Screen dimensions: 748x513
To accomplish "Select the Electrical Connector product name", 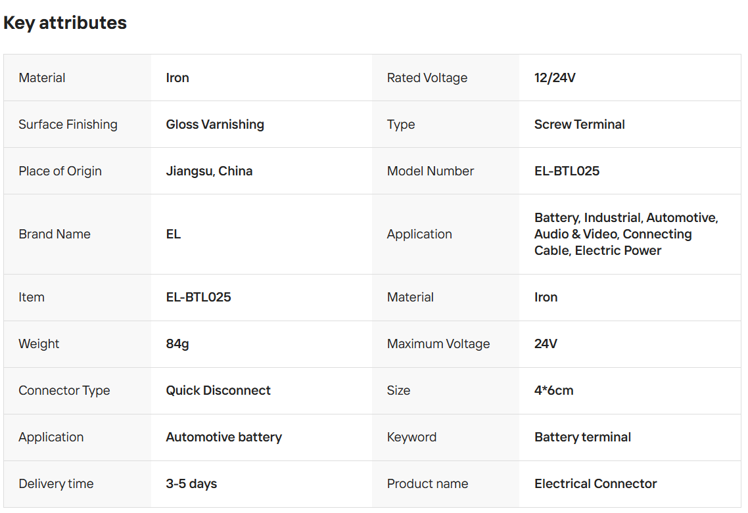I will point(596,484).
